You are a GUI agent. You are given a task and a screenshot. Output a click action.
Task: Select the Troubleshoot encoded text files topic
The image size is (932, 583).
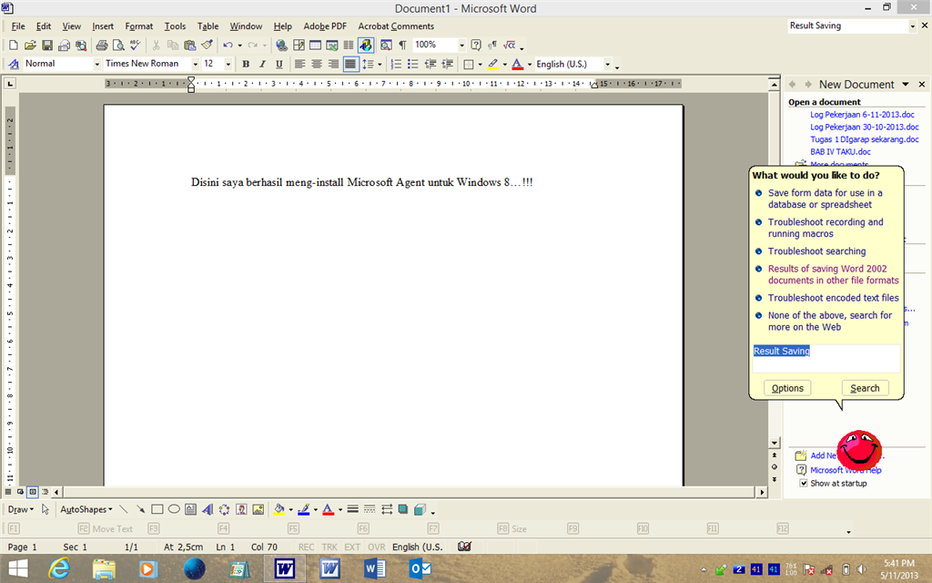(x=834, y=298)
